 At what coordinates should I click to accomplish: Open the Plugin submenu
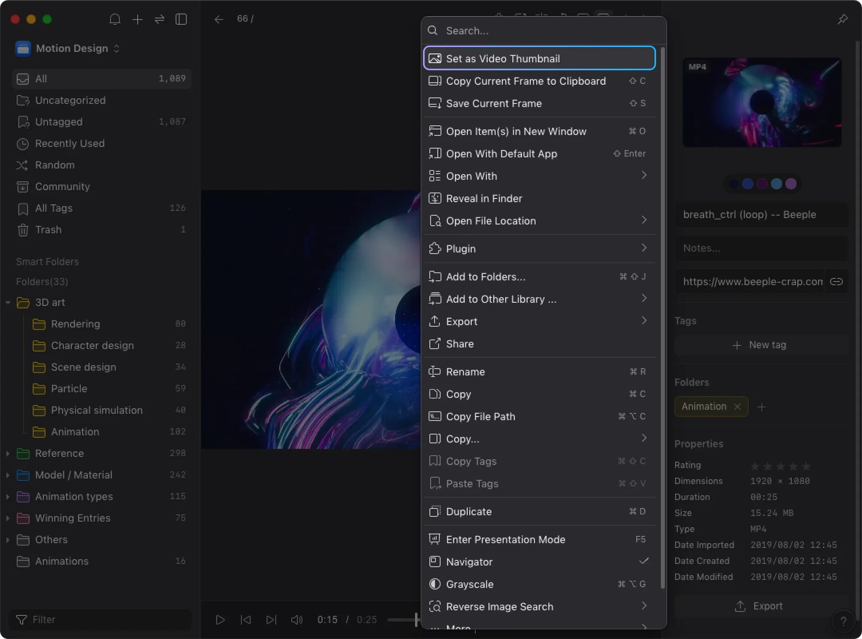point(540,249)
